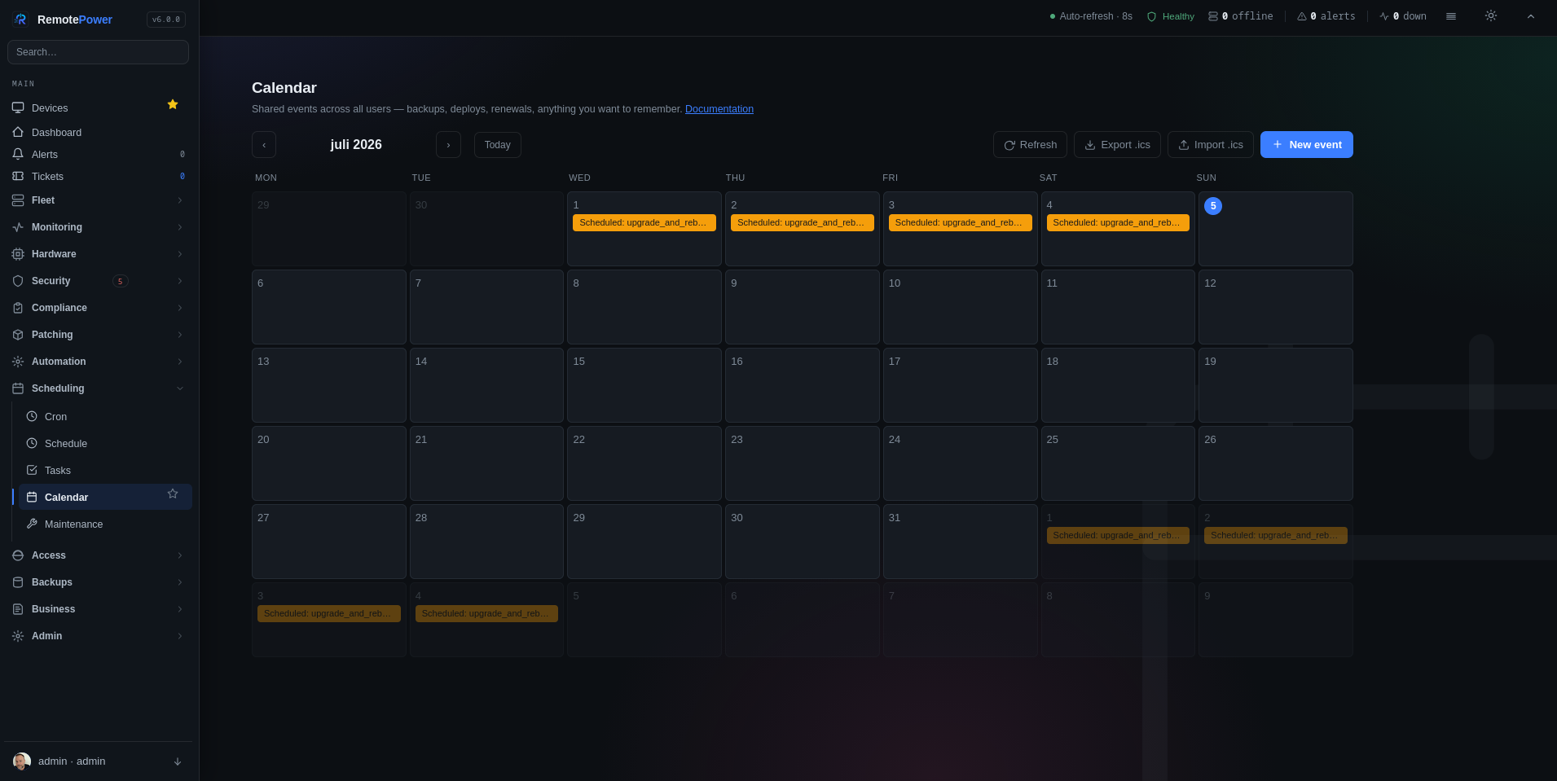Click the Alerts bell icon
Screen dimensions: 1557x781
pyautogui.click(x=18, y=154)
